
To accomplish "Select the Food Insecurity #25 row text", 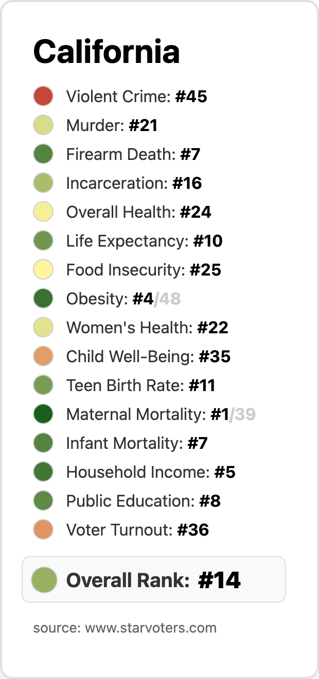I will click(144, 270).
